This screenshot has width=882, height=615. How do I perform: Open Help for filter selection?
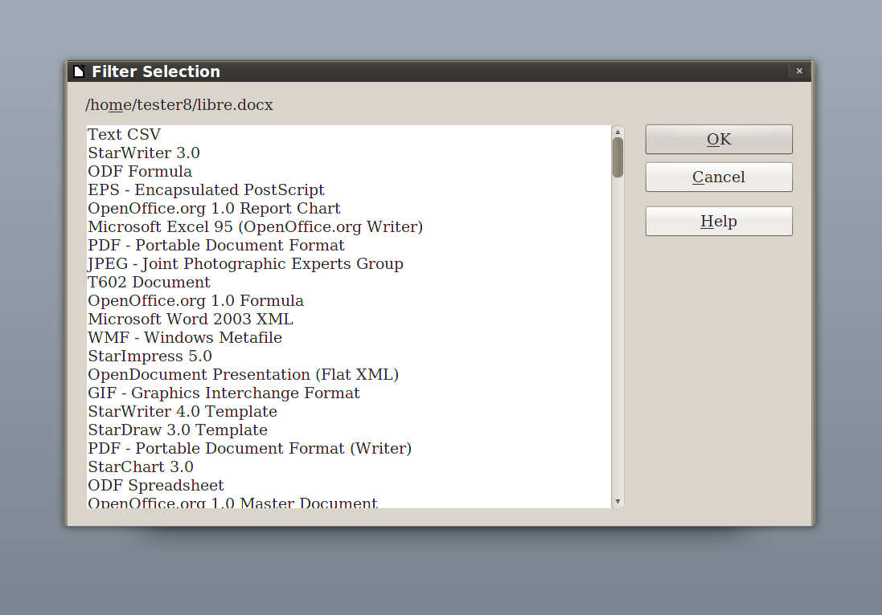tap(718, 221)
